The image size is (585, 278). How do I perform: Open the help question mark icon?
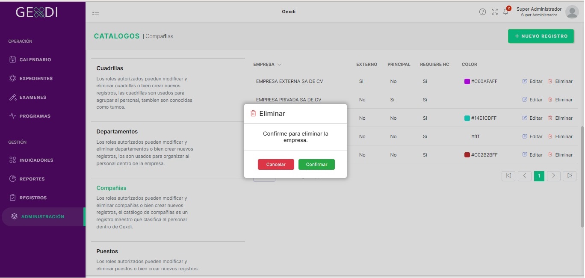482,12
